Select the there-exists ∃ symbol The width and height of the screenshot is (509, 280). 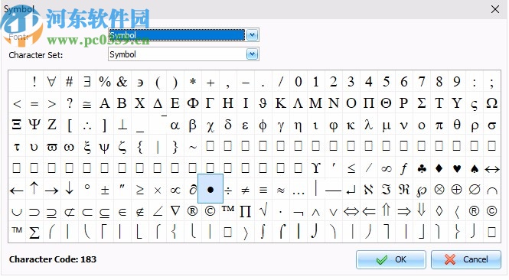pos(86,82)
